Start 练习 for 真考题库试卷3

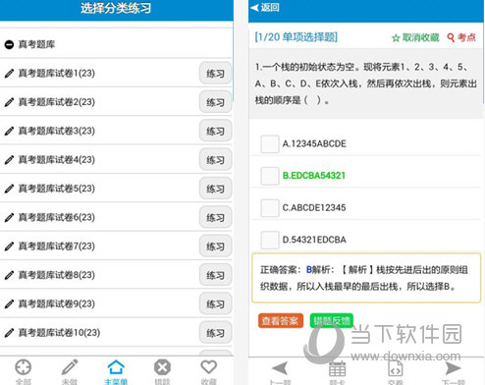click(215, 131)
